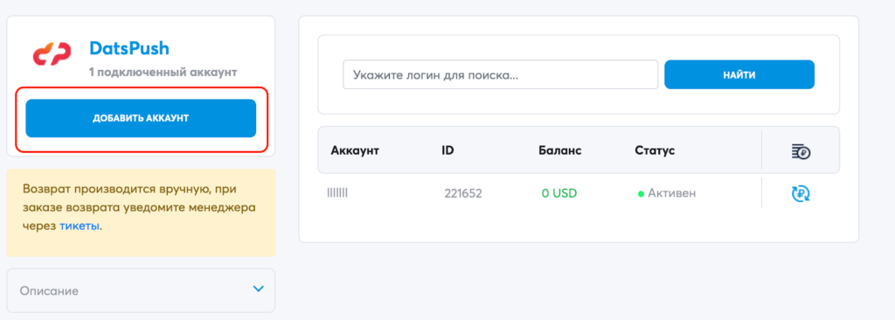Focus the login search input field
This screenshot has width=895, height=320.
tap(501, 74)
